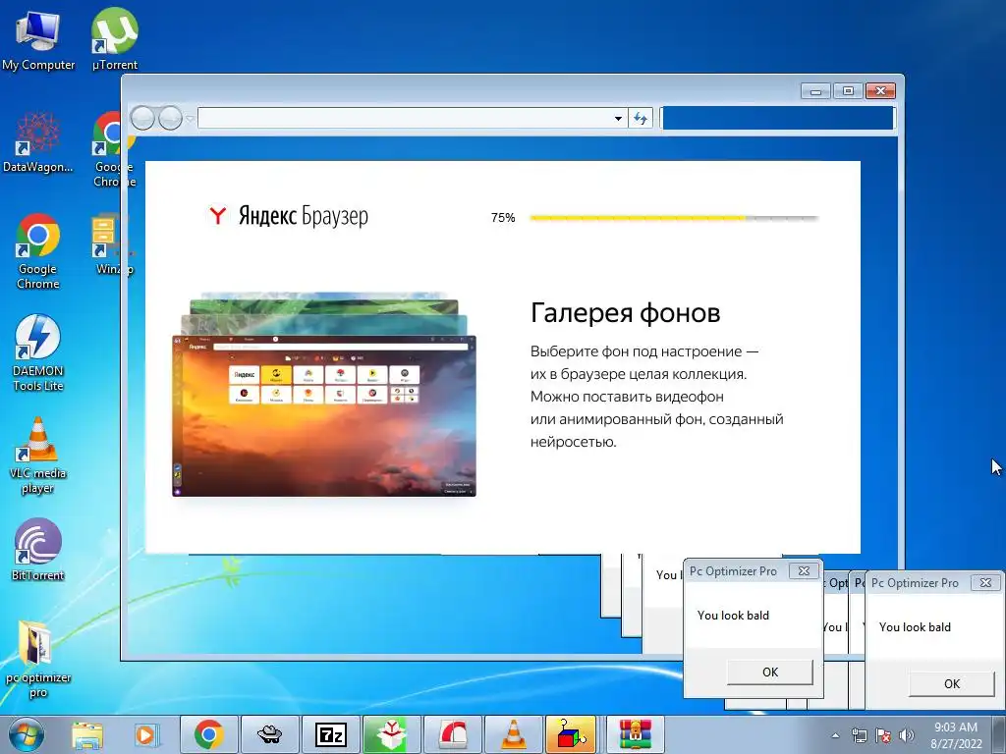Select the My Computer desktop icon
This screenshot has width=1006, height=754.
click(38, 39)
